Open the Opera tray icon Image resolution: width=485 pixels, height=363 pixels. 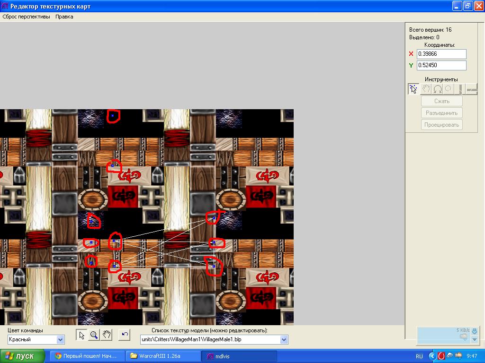point(441,356)
